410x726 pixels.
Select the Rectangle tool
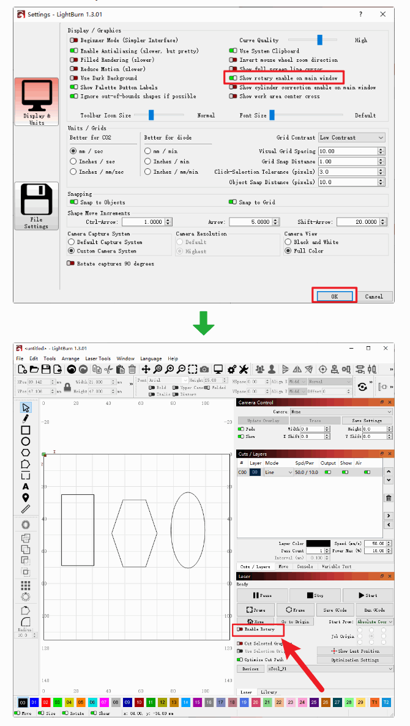(x=26, y=430)
